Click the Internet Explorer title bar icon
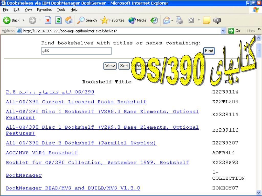Viewport: 262px width, 196px height. 3,3
